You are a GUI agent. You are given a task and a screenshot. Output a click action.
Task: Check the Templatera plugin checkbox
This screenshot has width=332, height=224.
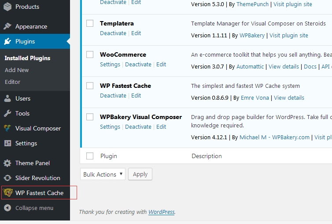point(90,23)
